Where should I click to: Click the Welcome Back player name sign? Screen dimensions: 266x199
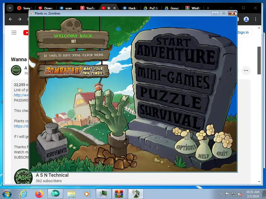73,39
